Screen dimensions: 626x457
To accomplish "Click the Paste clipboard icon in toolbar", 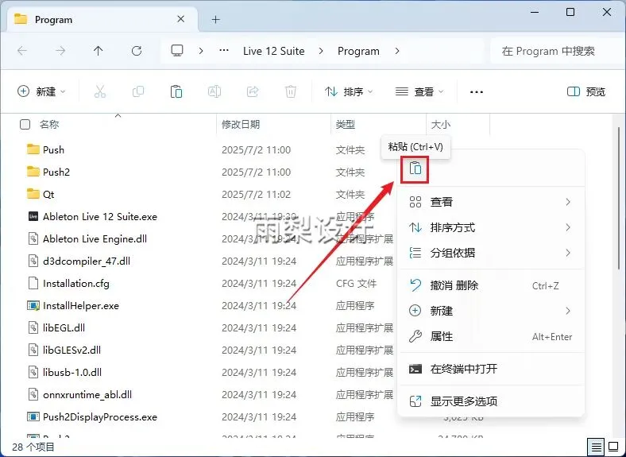I will click(x=176, y=91).
